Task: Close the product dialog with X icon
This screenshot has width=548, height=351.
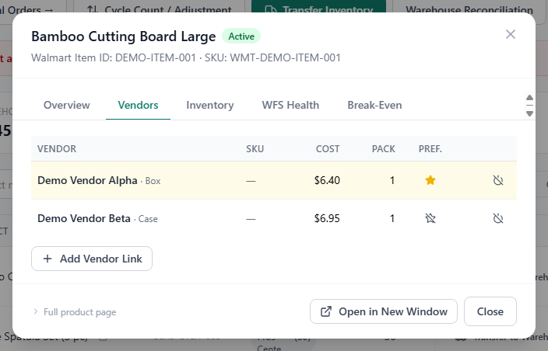Action: [511, 34]
